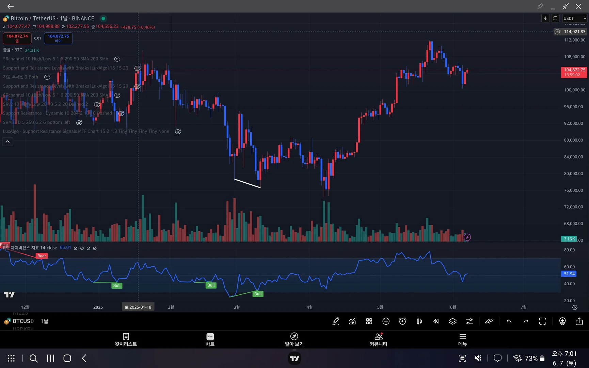
Task: Toggle visibility of LuxAlgo Support Resistance Signals MTF
Action: (178, 132)
